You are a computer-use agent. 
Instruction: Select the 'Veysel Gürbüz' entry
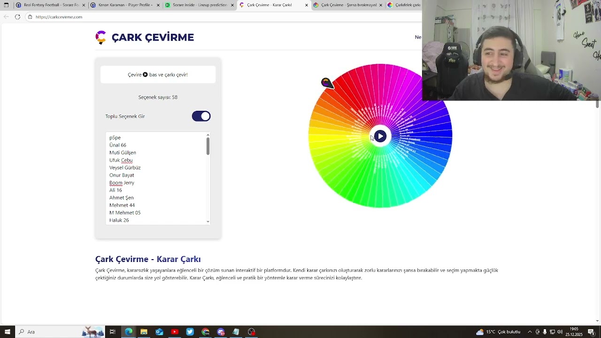click(x=125, y=168)
